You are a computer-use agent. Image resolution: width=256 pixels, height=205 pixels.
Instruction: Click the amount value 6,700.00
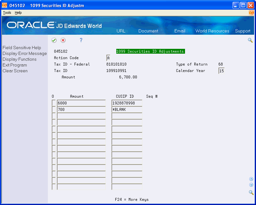click(x=128, y=77)
